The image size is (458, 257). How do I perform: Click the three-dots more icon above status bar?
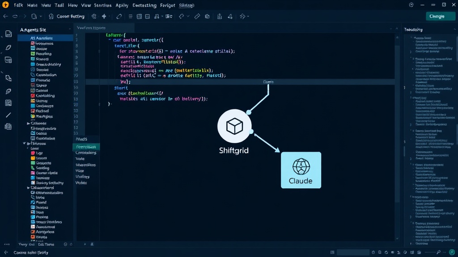point(7,244)
